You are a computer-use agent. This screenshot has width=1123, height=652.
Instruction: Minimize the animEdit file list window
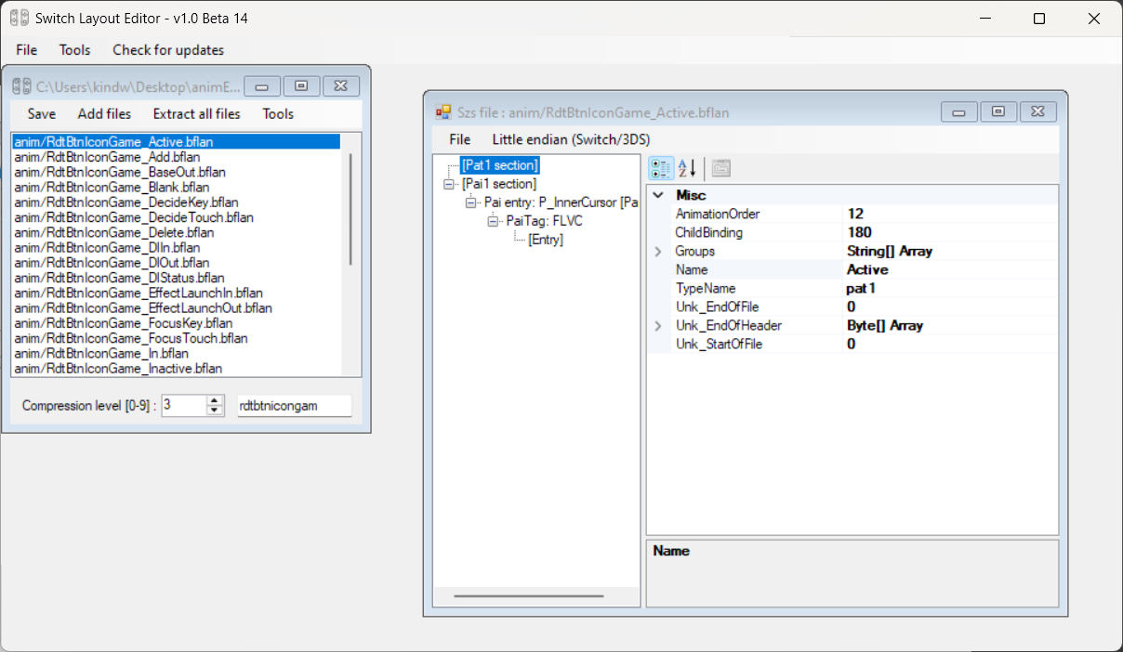(x=262, y=86)
